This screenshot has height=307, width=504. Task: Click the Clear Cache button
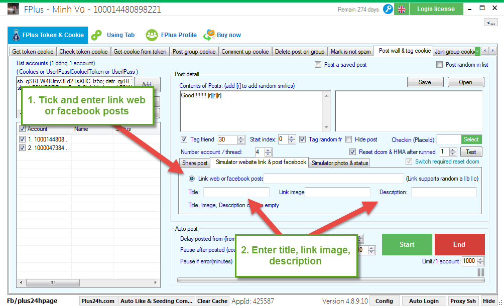(x=212, y=301)
